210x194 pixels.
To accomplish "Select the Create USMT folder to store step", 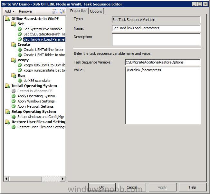I will (44, 55).
